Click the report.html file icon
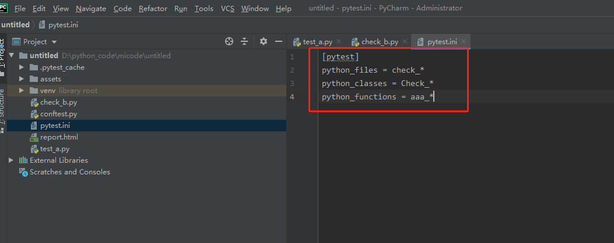 (34, 138)
